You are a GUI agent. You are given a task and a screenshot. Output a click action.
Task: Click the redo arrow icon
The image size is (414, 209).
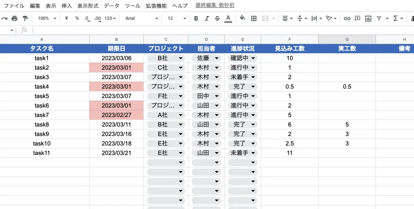pyautogui.click(x=4, y=19)
